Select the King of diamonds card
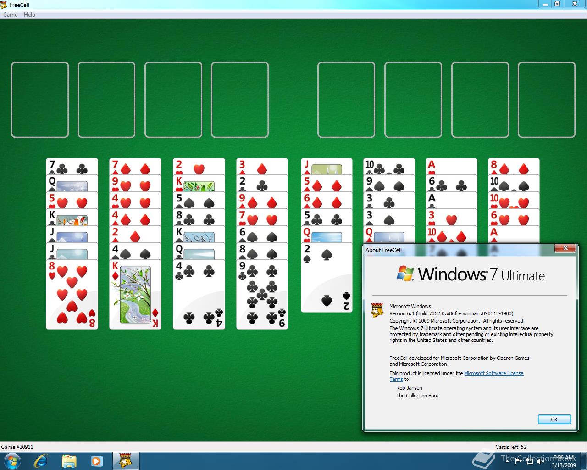 point(135,295)
